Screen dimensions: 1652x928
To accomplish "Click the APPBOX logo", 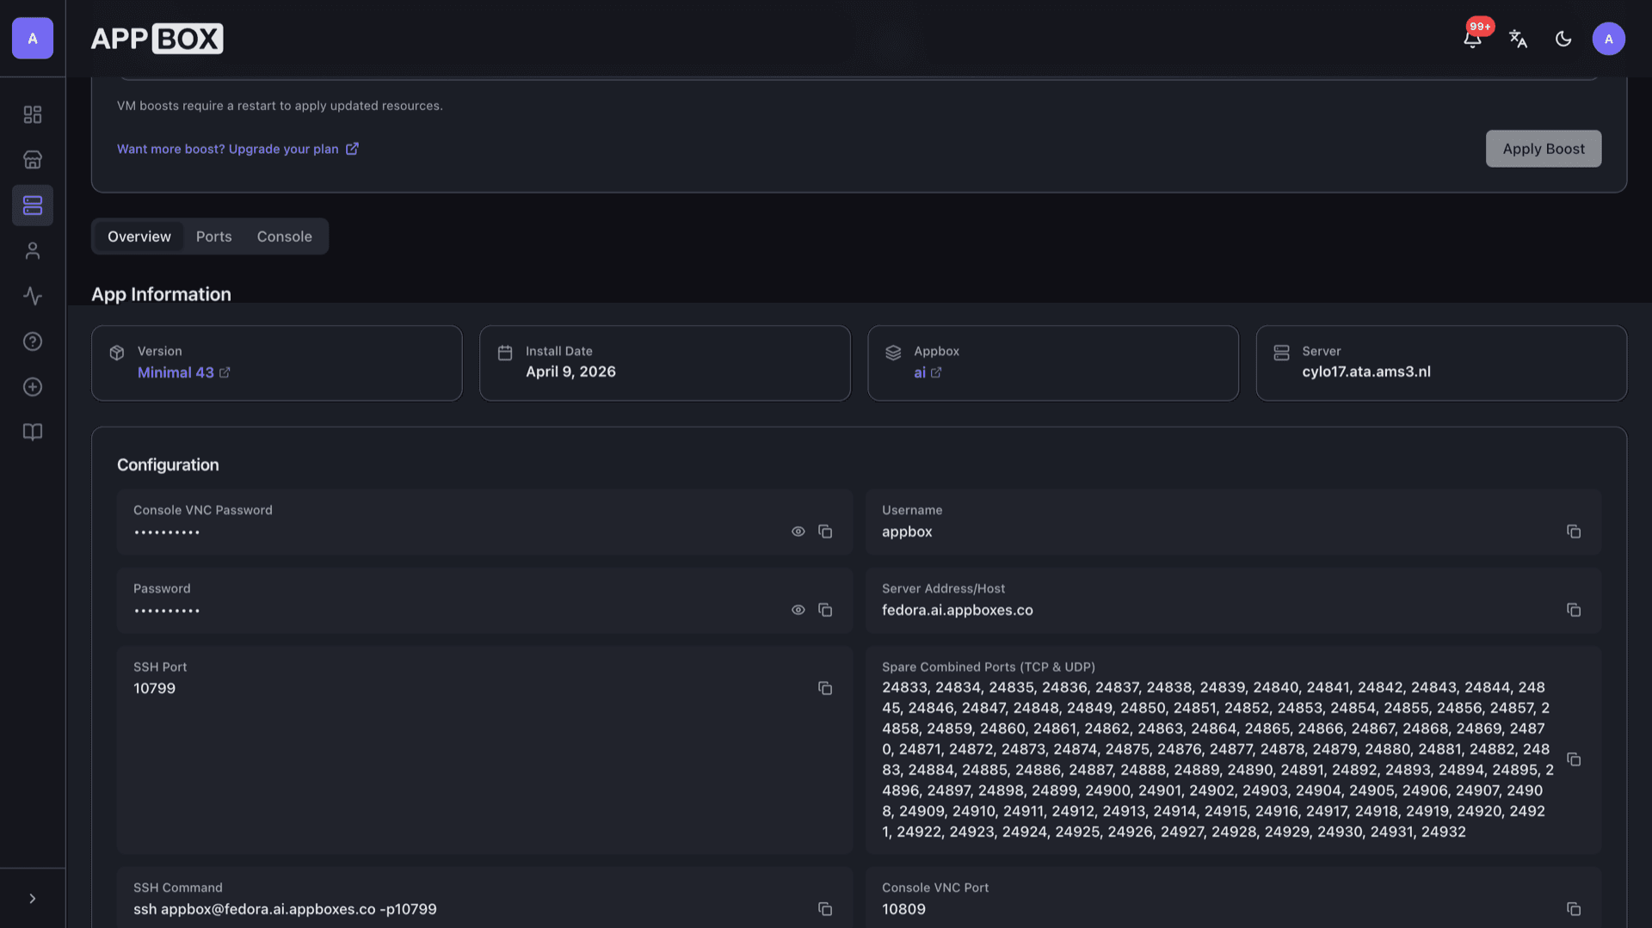I will 157,39.
